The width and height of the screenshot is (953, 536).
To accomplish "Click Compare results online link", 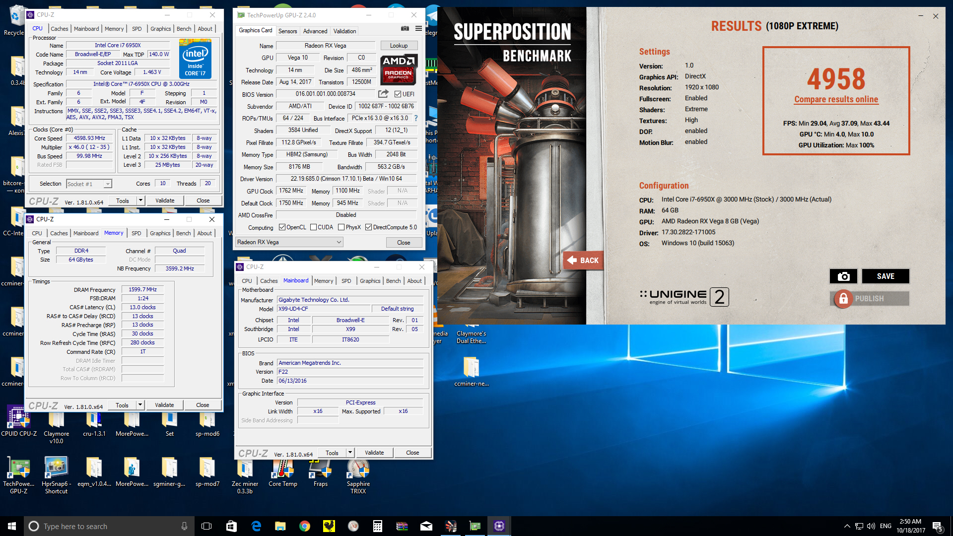I will click(836, 99).
